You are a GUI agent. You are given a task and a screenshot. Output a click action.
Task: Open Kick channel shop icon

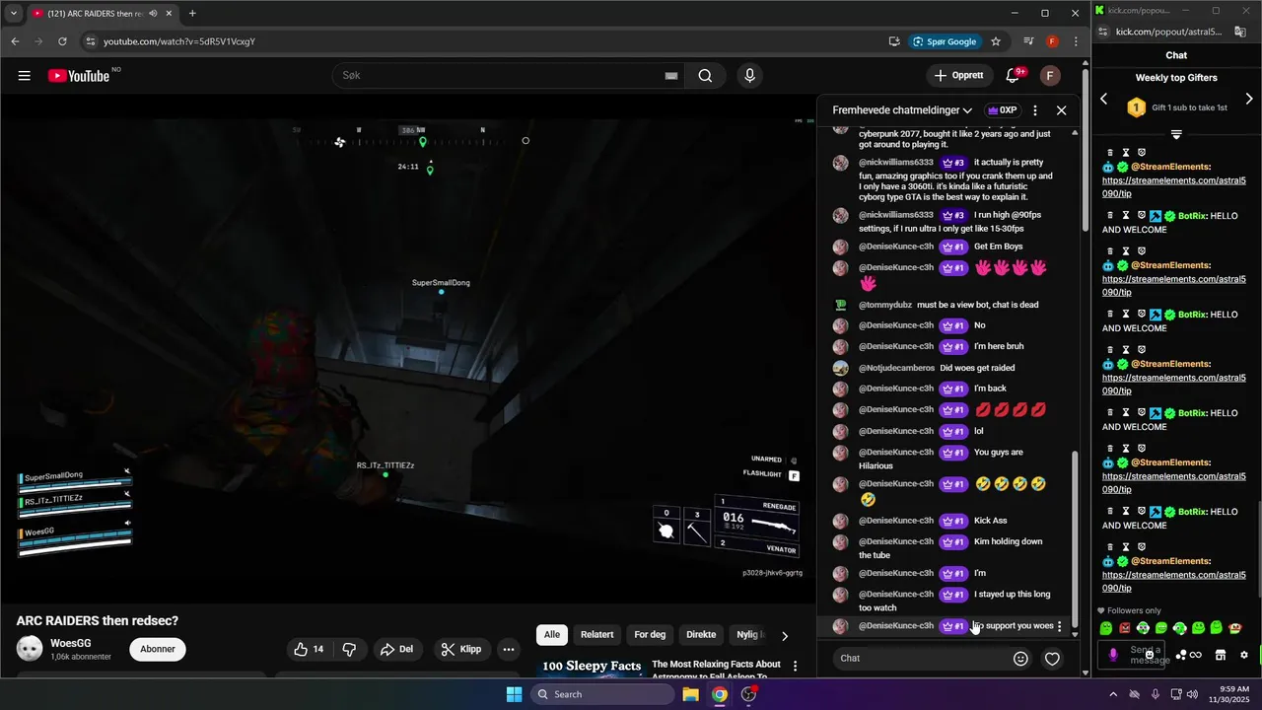click(x=1220, y=655)
